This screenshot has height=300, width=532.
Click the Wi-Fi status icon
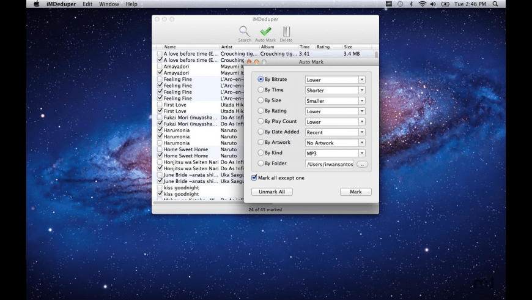421,4
